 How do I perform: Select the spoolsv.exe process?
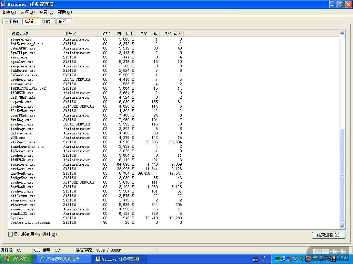pyautogui.click(x=96, y=62)
